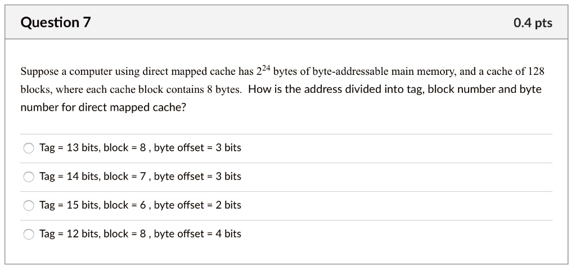Click the 'block = 8' text in the first answer
This screenshot has width=576, height=269.
point(125,148)
